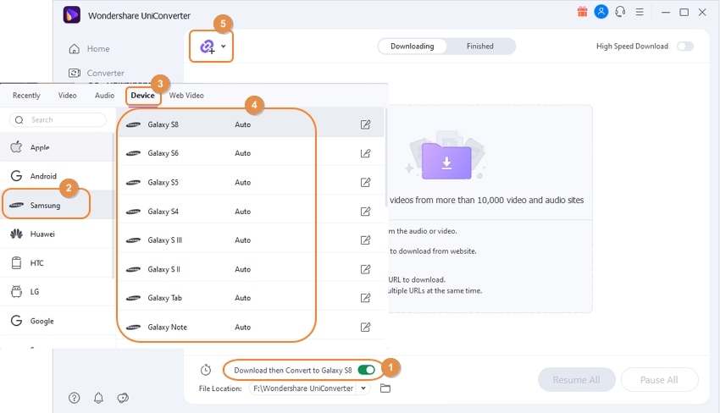
Task: Enable the High Speed Download switch
Action: coord(684,47)
